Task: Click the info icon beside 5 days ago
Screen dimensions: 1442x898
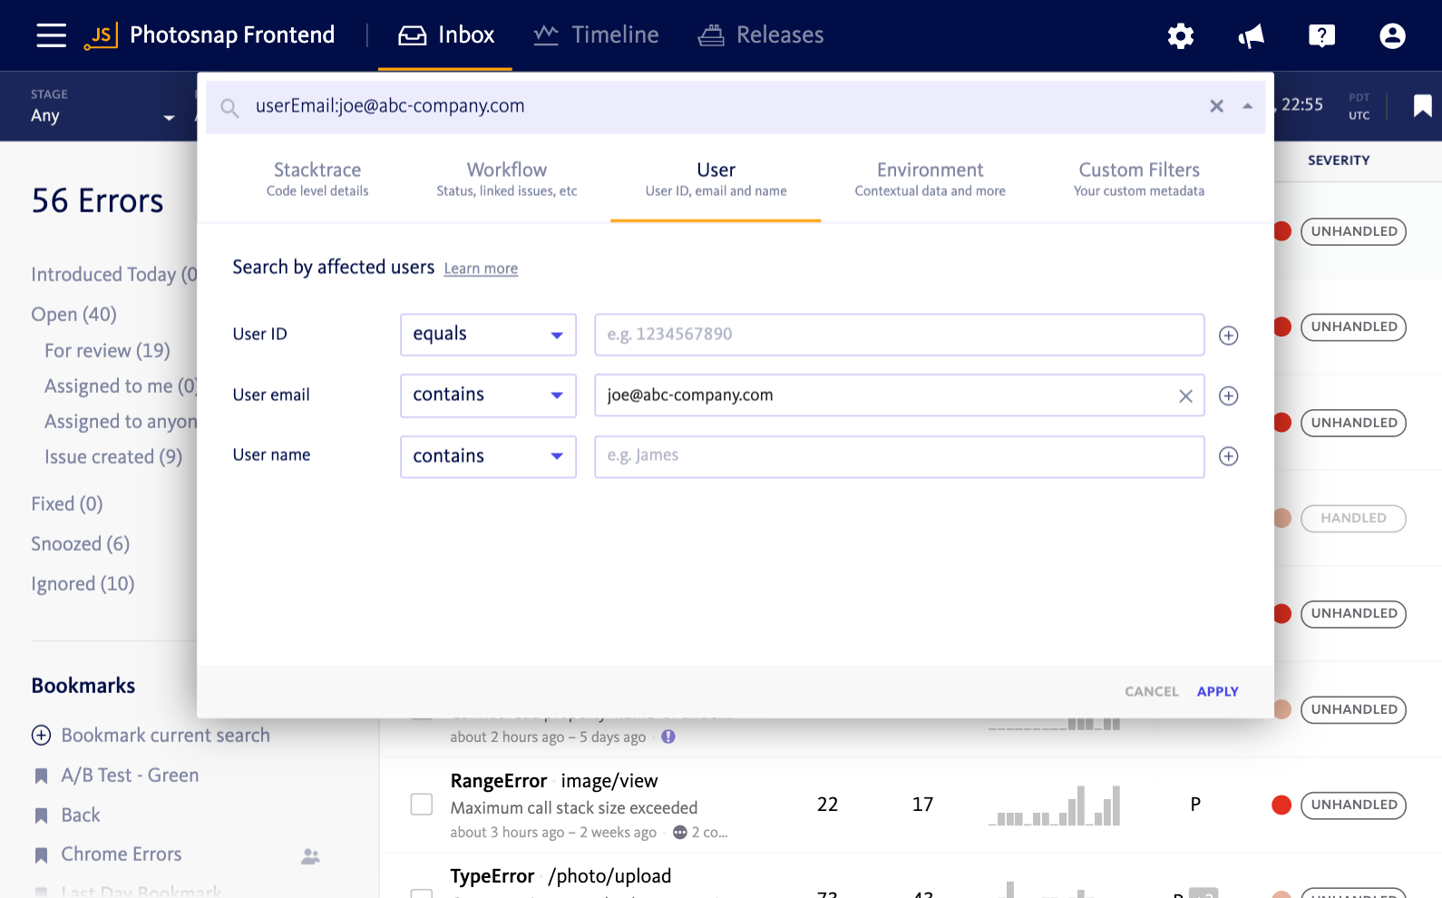Action: tap(668, 737)
